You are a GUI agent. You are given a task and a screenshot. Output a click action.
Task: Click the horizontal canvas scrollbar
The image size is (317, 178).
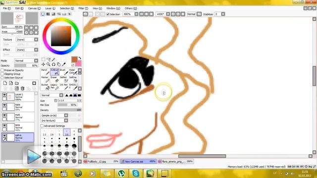pos(202,156)
